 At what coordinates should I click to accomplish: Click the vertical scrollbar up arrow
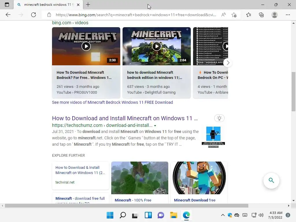click(293, 23)
